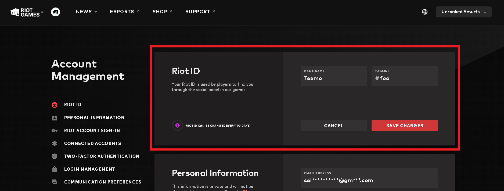Click the 'Account Management' page title
The height and width of the screenshot is (191, 504).
pyautogui.click(x=88, y=70)
